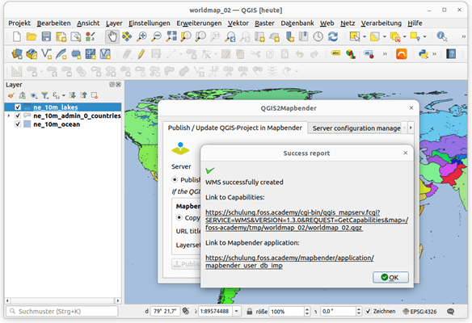This screenshot has height=323, width=472.
Task: Toggle editing with the yellow pencil icon
Action: coord(141,54)
